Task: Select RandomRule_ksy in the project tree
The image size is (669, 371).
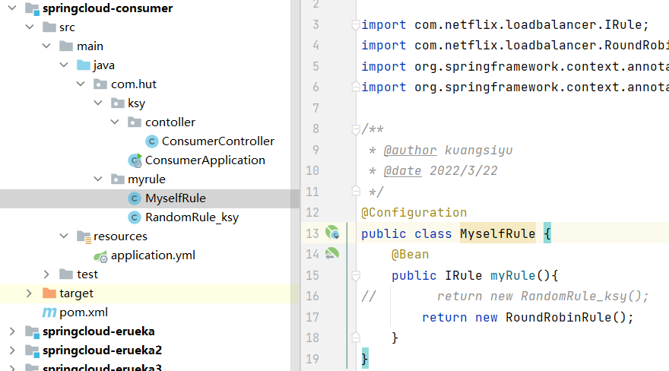Action: (192, 217)
